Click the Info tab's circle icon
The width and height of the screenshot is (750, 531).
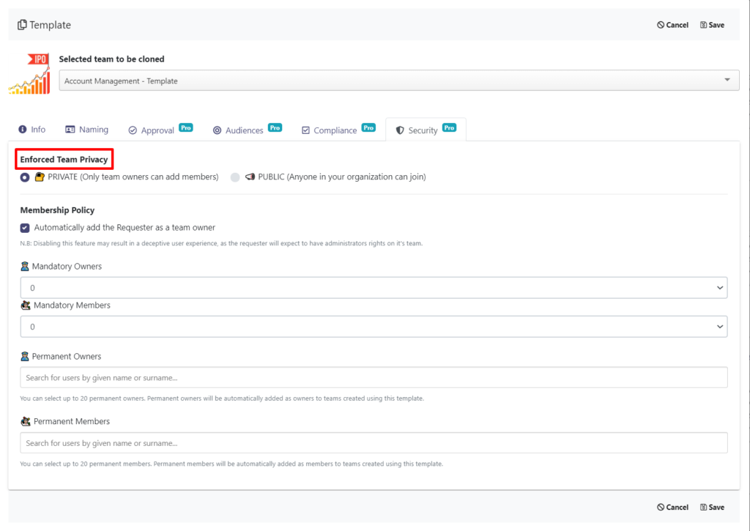[23, 130]
